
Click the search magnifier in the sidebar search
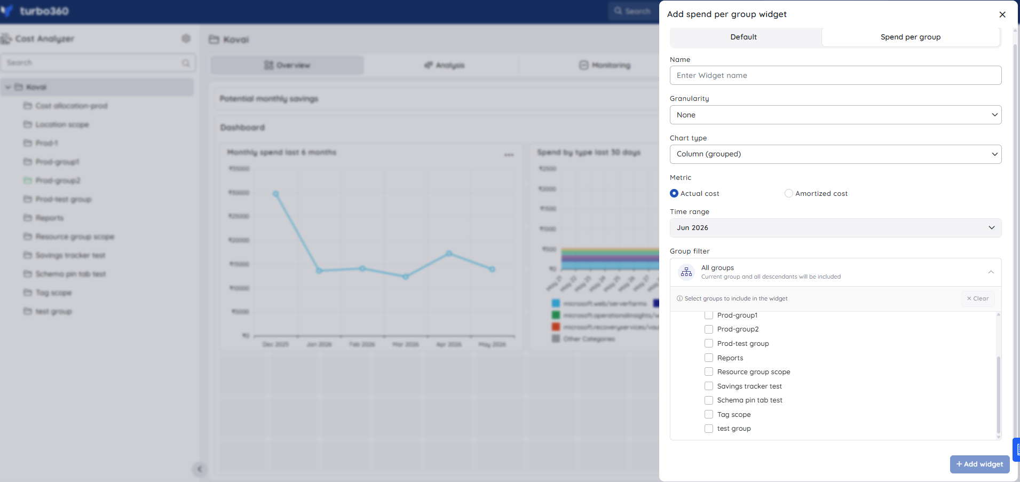pos(186,63)
